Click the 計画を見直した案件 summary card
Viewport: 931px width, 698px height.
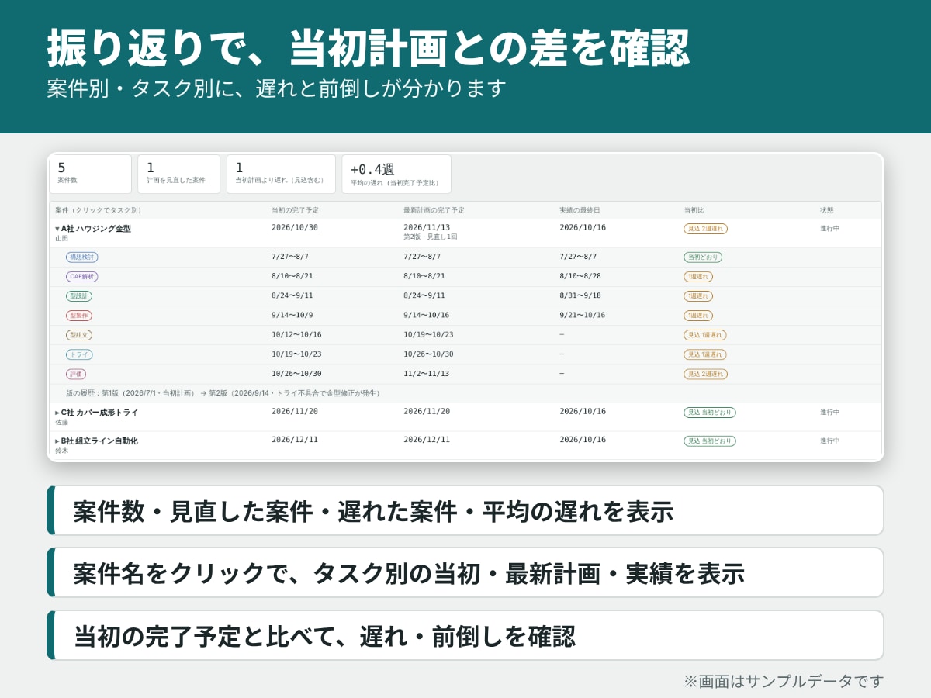[179, 174]
